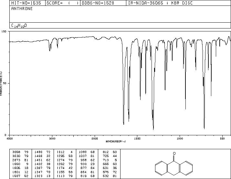Screen dimensions: 231x179
Task: Click the molecular formula C14H10O
Action: point(19,26)
